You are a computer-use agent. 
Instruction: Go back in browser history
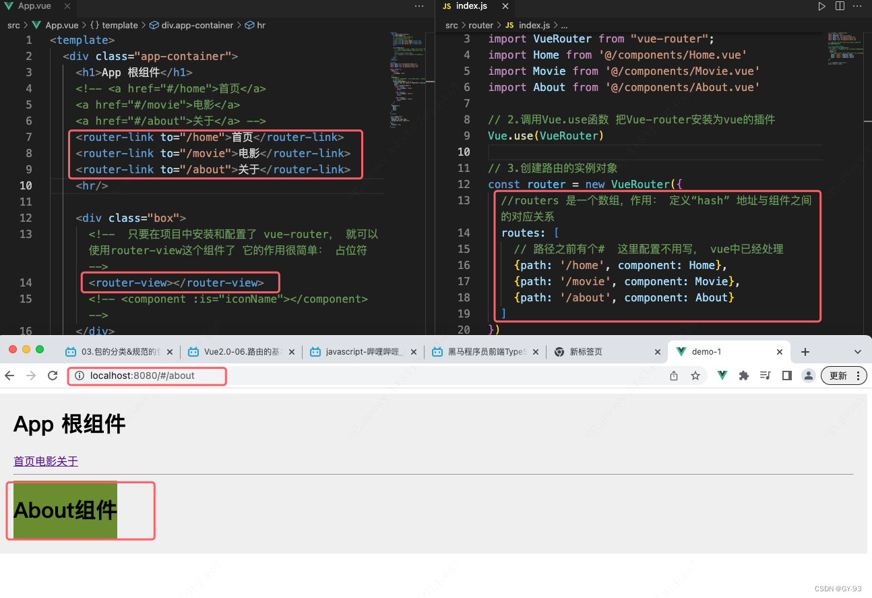pyautogui.click(x=9, y=376)
